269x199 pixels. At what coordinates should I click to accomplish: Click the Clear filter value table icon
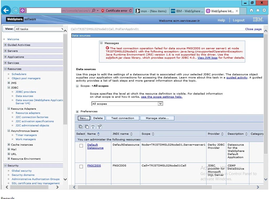pyautogui.click(x=99, y=127)
